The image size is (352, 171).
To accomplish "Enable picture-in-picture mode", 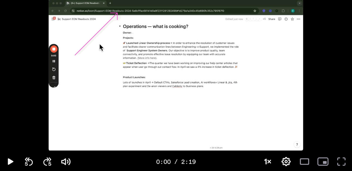I will tap(323, 162).
